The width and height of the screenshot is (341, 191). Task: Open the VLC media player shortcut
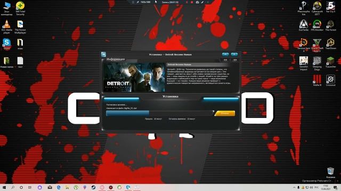[6, 27]
